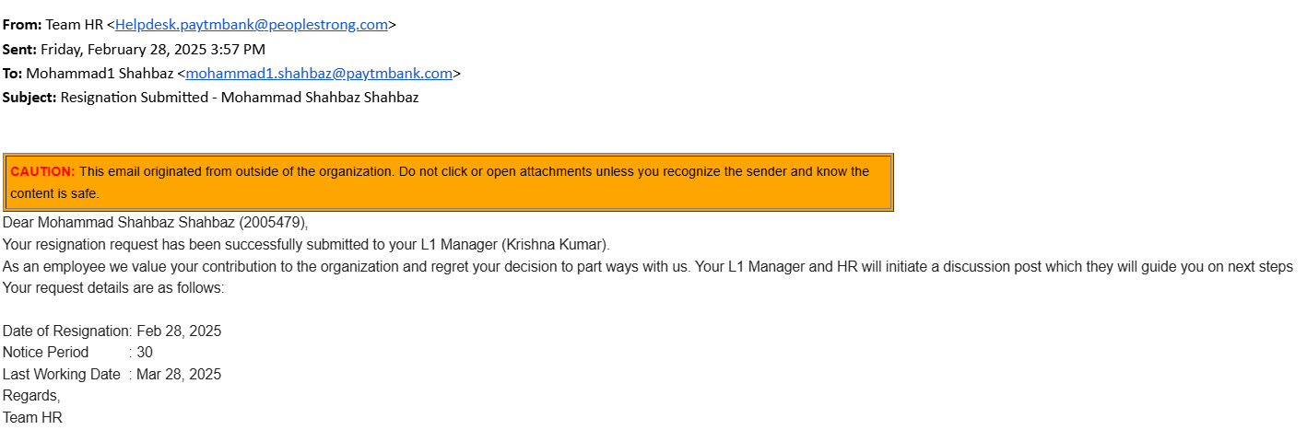Click the Notice Period value "30"
This screenshot has height=430, width=1307.
(145, 352)
